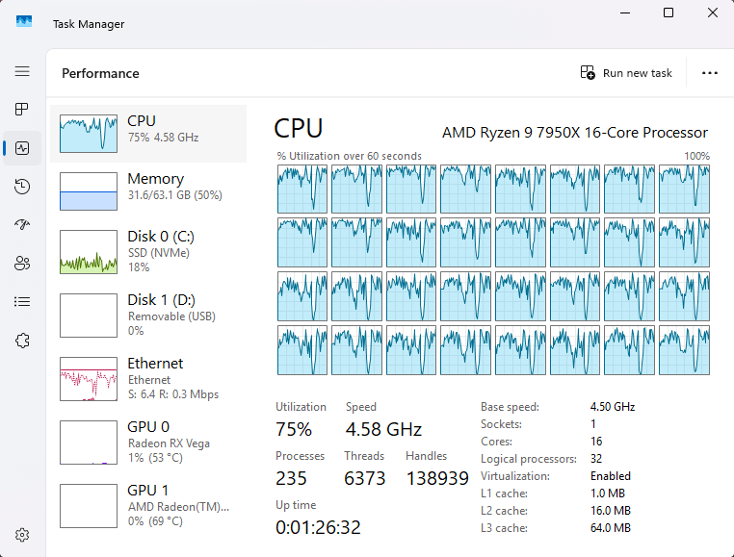734x557 pixels.
Task: Open the App history page icon
Action: (22, 187)
